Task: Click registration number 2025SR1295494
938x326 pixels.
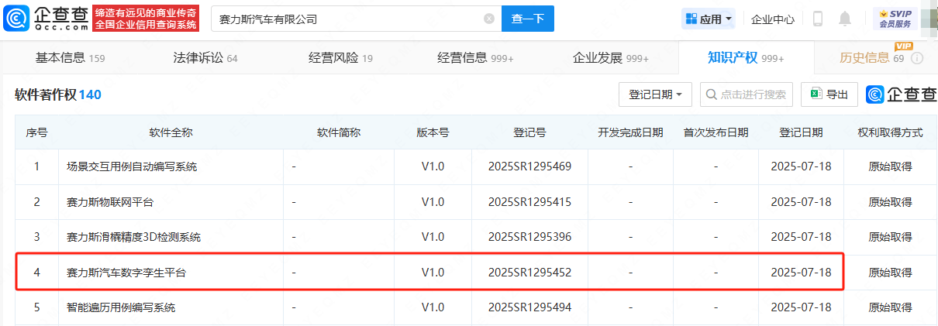Action: [x=530, y=307]
